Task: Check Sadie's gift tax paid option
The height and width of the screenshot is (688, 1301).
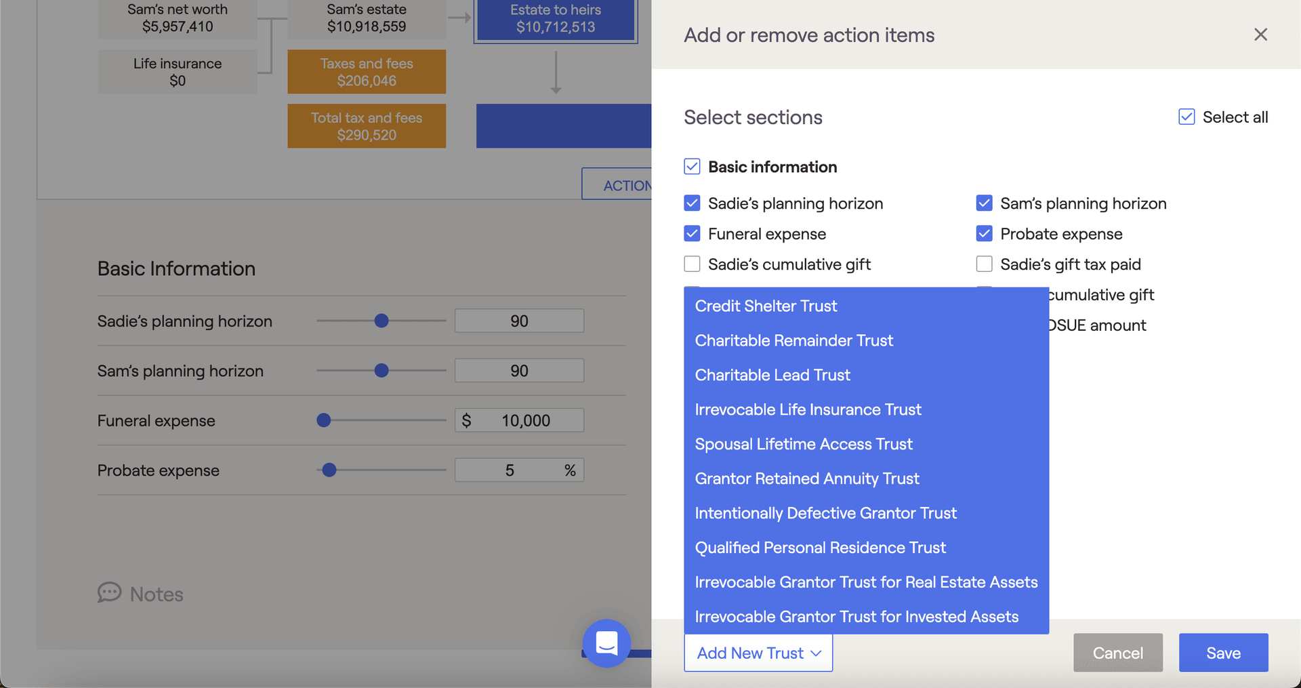Action: 984,264
